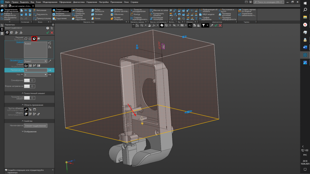Enable the Second direction (Второе направление) switch
310x174 pixels.
coord(29,86)
